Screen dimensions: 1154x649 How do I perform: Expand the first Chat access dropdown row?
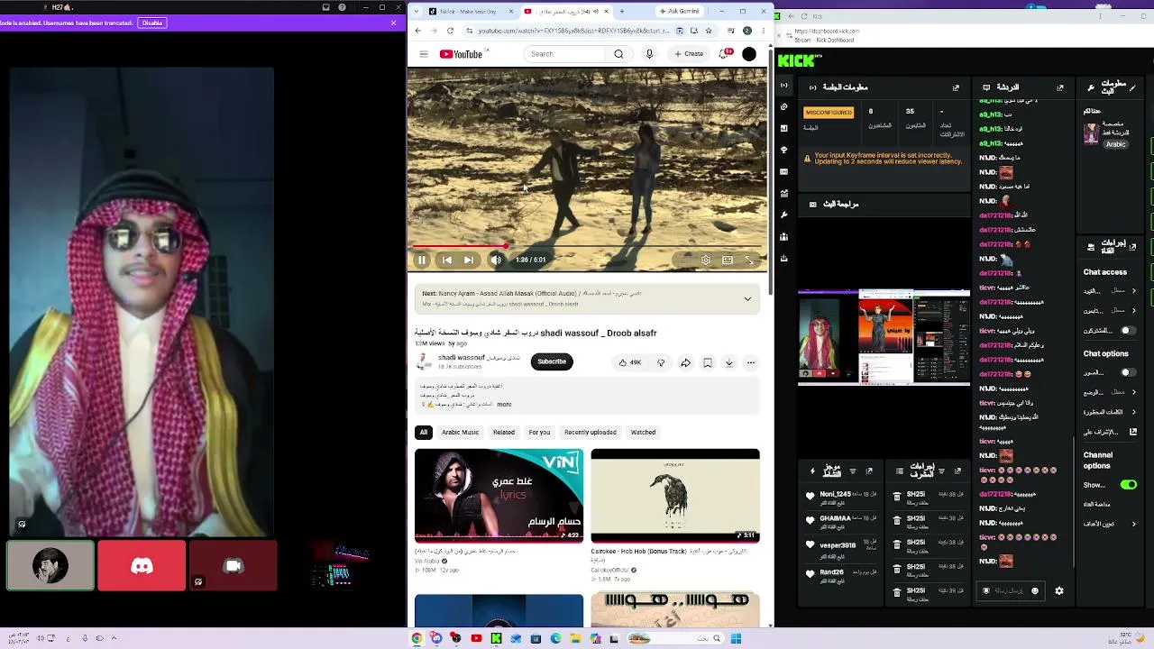click(1110, 291)
